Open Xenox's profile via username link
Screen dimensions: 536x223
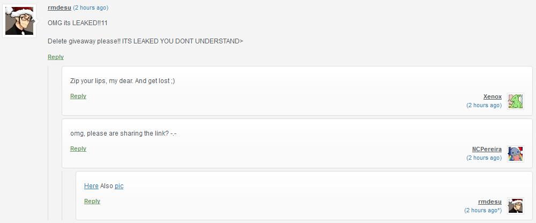pos(492,96)
